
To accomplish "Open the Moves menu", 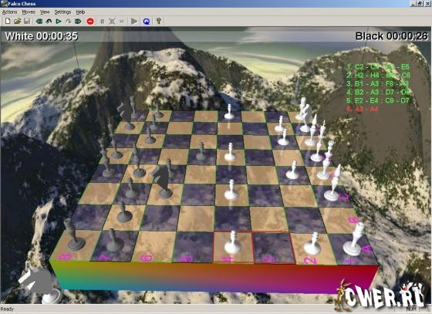I will pos(29,12).
